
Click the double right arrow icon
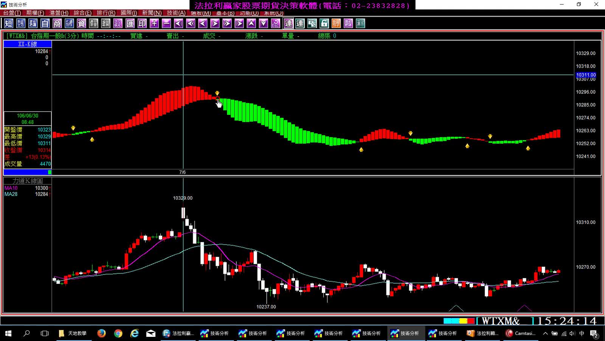(x=227, y=23)
